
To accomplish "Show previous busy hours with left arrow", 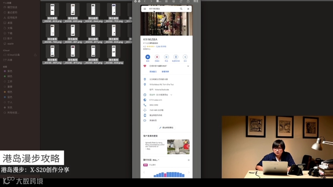I will pos(144,172).
